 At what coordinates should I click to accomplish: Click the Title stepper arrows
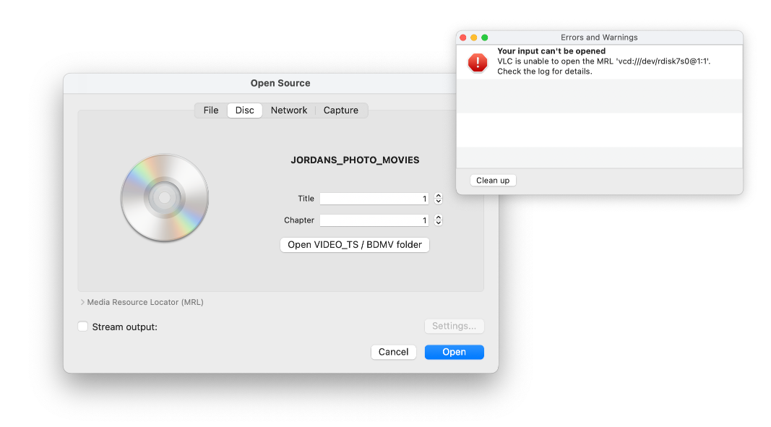(438, 198)
